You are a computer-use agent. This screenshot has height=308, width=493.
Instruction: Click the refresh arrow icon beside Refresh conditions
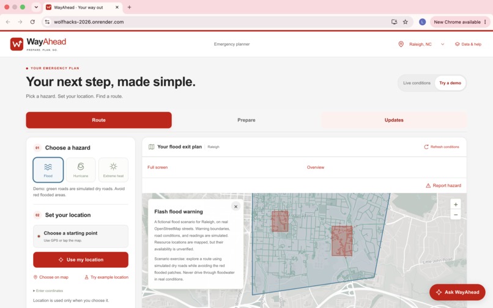point(426,147)
